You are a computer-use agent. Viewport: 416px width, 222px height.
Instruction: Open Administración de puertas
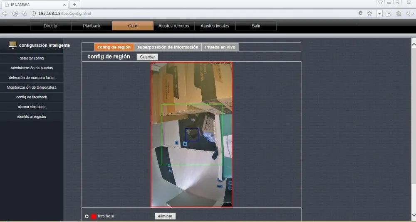32,68
